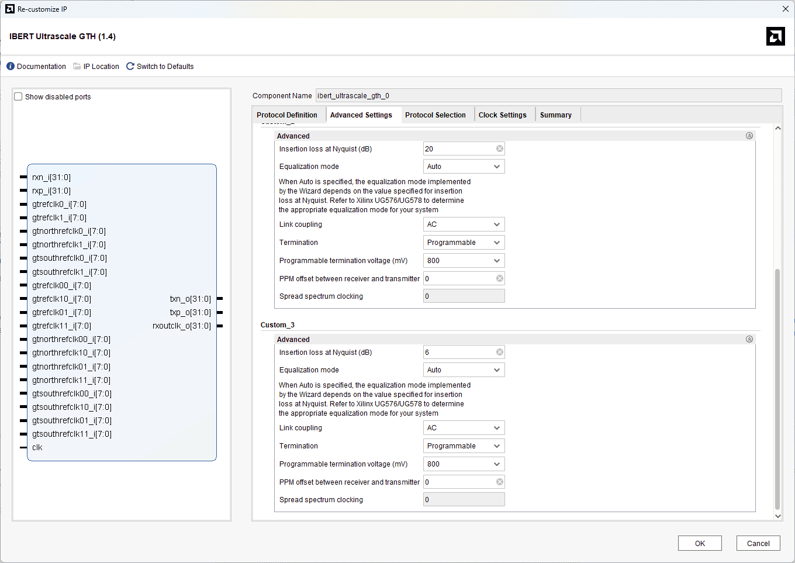Open Custom_3 Link coupling dropdown
The image size is (795, 563).
pyautogui.click(x=464, y=428)
